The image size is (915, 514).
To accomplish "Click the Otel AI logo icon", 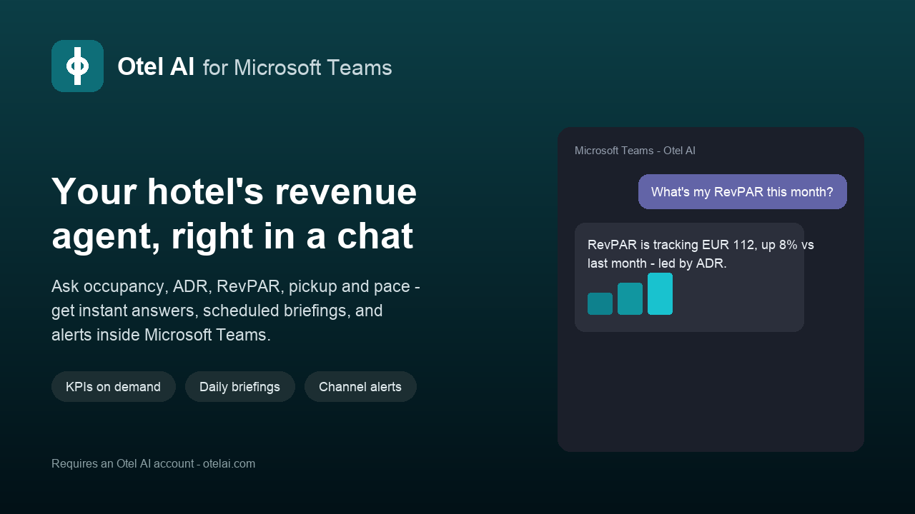I will coord(77,66).
